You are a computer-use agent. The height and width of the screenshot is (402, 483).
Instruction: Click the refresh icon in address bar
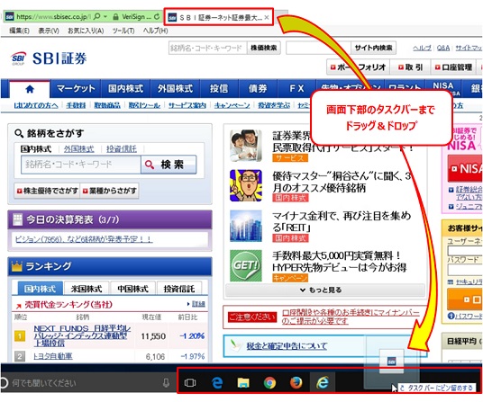(x=157, y=16)
